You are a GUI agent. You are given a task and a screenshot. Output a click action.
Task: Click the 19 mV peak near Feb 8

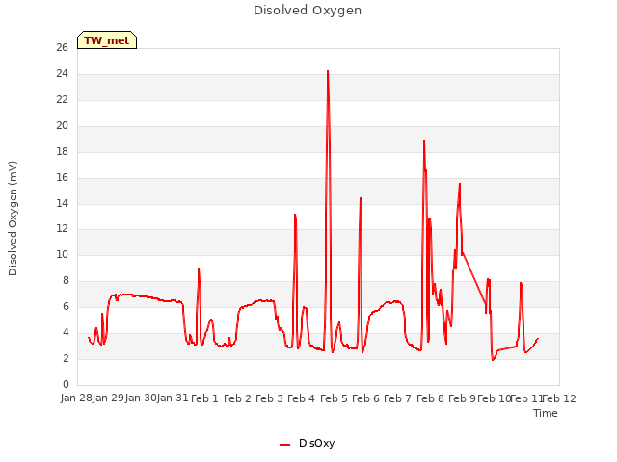424,141
